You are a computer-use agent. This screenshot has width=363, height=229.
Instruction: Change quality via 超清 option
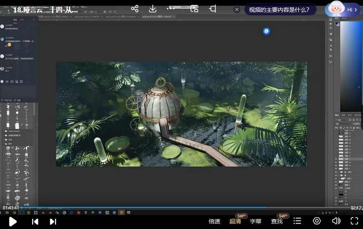[235, 221]
